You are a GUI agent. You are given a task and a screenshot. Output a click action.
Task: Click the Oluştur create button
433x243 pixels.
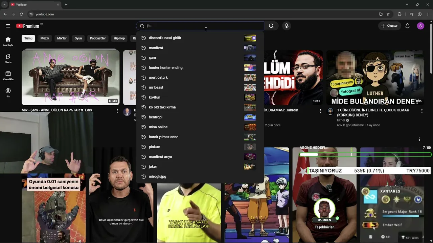pos(389,26)
